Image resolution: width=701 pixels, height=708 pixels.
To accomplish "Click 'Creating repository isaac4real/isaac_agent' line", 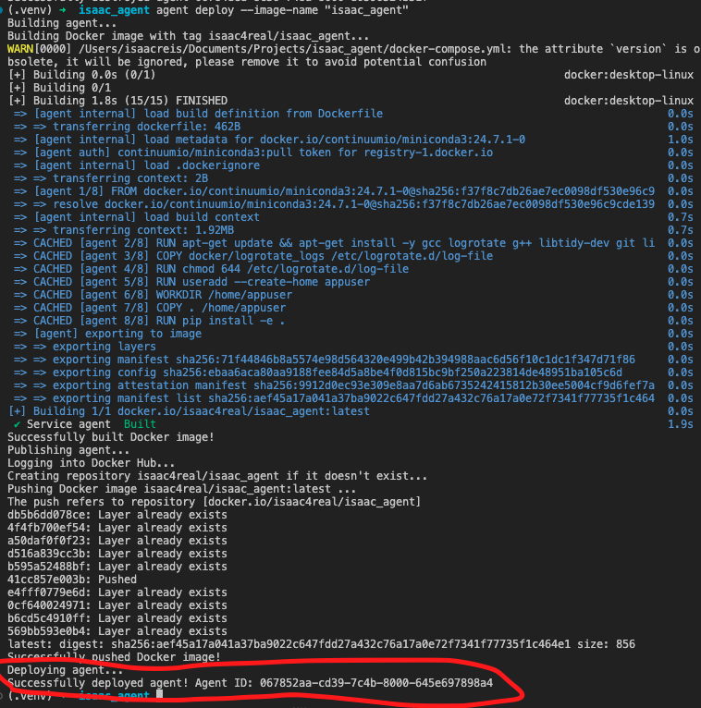I will coord(217,476).
